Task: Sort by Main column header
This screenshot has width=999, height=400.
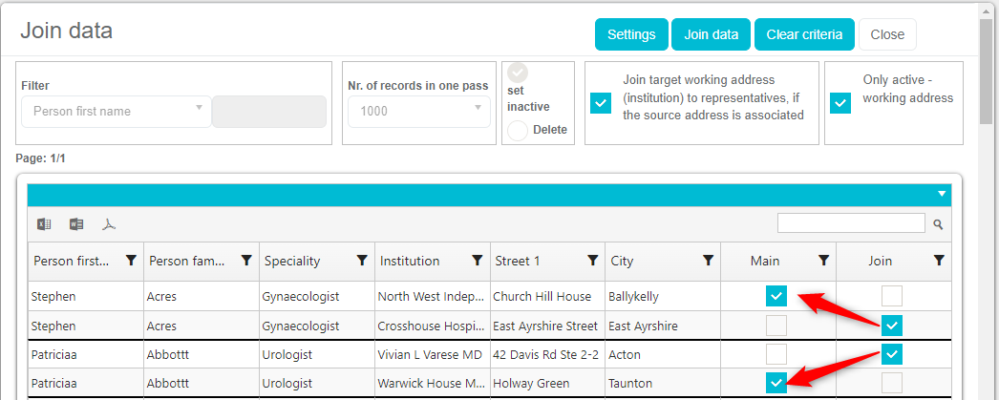Action: pyautogui.click(x=765, y=261)
